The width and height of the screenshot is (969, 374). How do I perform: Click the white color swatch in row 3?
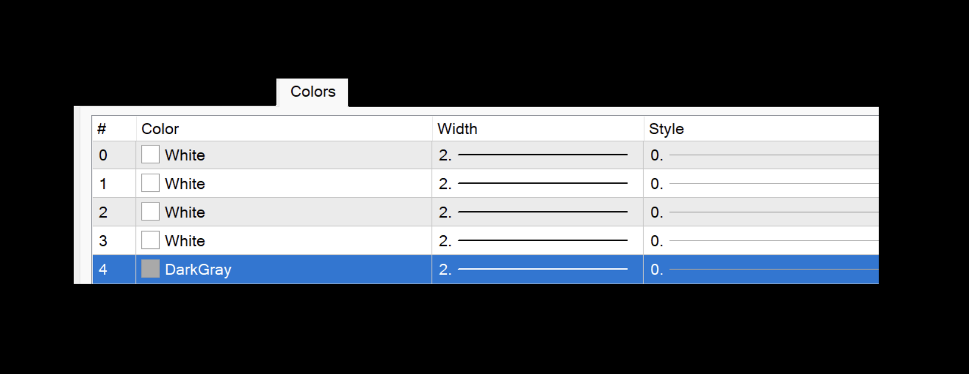click(150, 240)
